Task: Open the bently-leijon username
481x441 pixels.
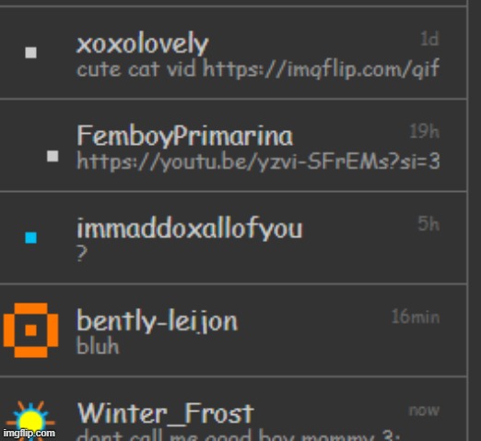Action: (x=157, y=321)
